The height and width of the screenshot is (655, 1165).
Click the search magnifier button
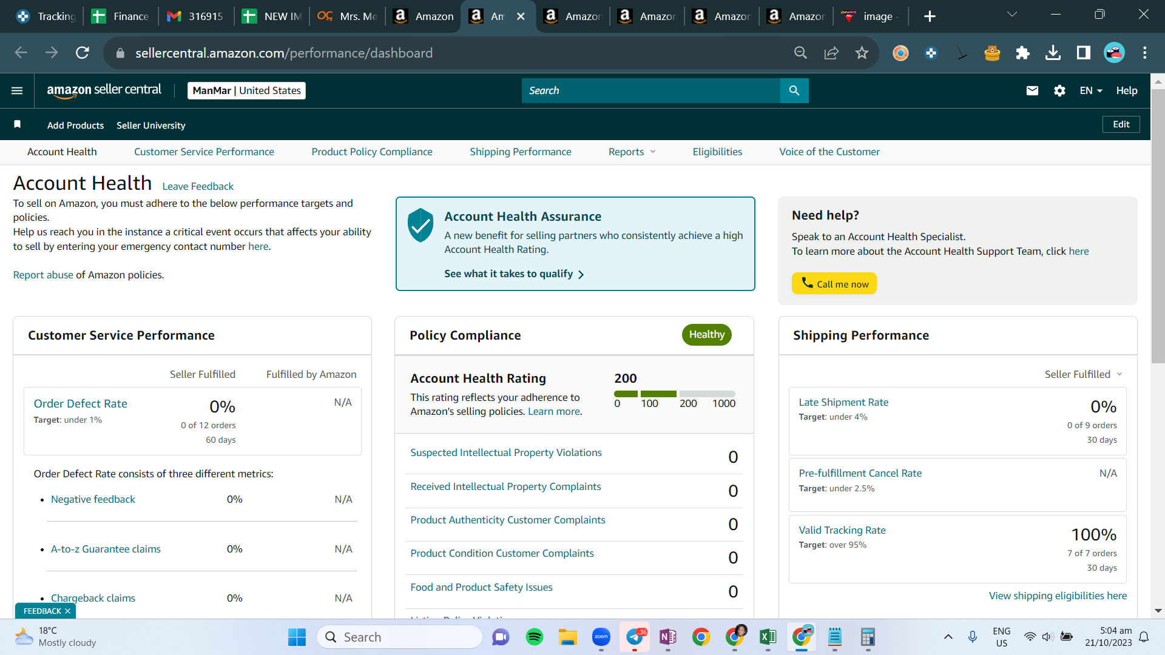794,90
